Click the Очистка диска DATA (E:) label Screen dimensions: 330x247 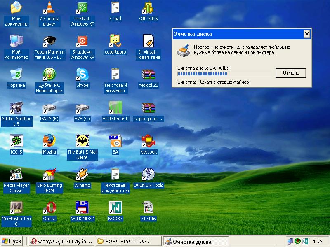point(204,68)
